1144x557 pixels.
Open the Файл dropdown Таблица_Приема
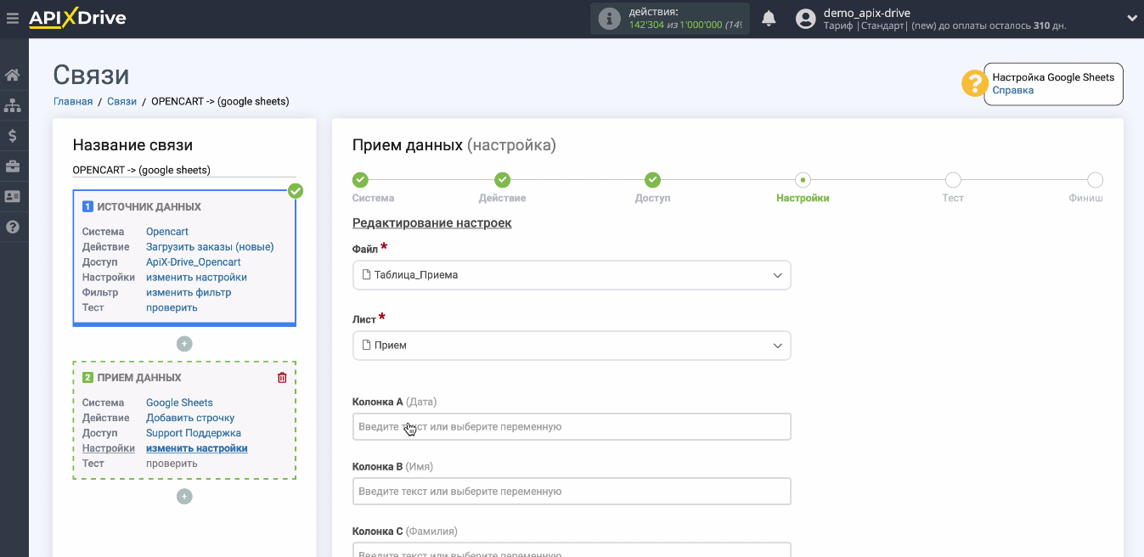coord(572,275)
